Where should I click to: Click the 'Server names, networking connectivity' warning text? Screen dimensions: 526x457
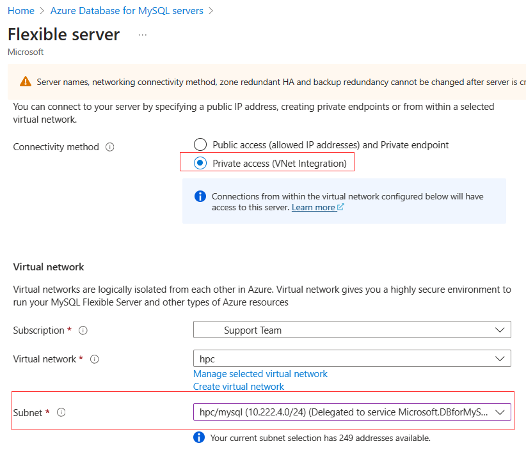click(x=281, y=82)
